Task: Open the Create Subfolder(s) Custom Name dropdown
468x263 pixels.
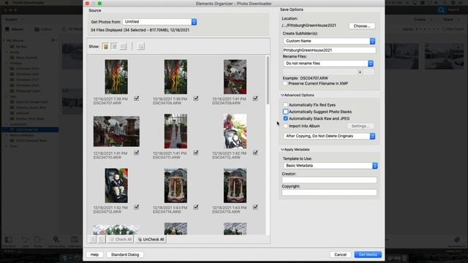Action: (329, 41)
